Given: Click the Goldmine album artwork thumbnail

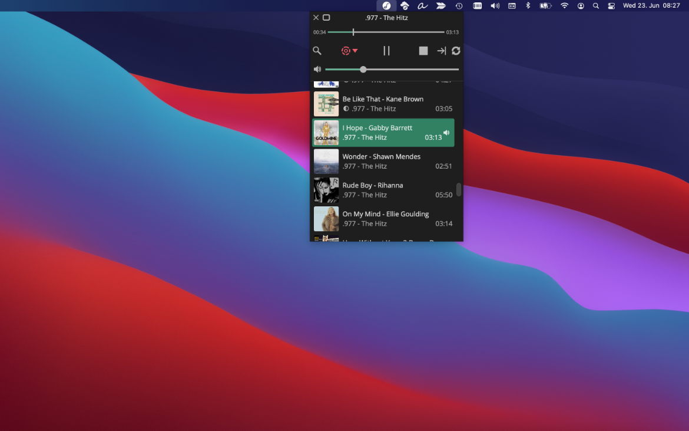Looking at the screenshot, I should point(326,133).
